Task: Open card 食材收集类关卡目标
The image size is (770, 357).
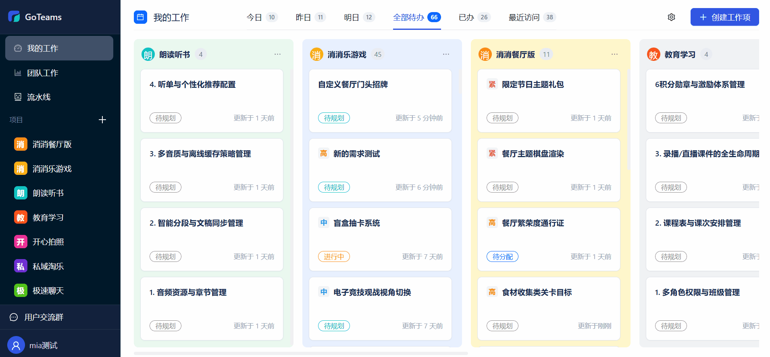Action: (549, 309)
